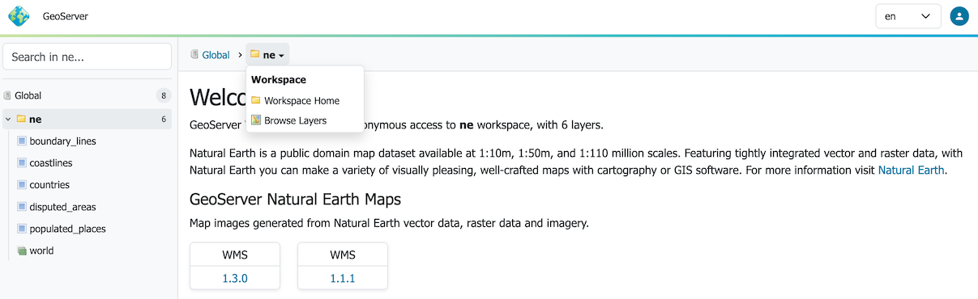Choose Workspace Home from the menu
The image size is (978, 299).
(301, 101)
